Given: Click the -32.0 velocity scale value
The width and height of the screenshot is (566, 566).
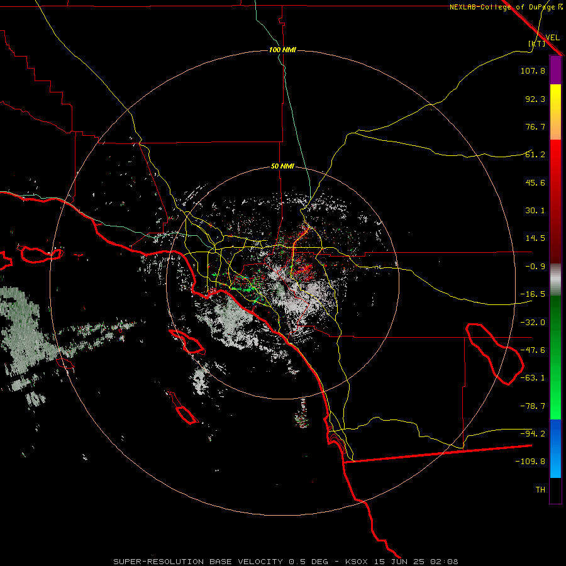Looking at the screenshot, I should point(533,323).
